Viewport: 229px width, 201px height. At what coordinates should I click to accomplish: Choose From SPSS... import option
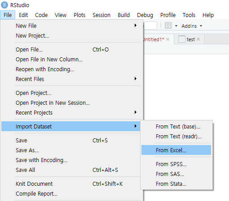(176, 164)
